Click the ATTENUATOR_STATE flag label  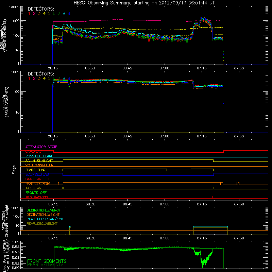pyautogui.click(x=41, y=147)
